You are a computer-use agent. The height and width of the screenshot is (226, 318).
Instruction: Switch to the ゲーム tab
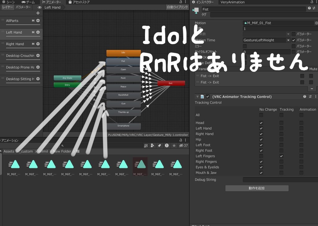pyautogui.click(x=28, y=2)
